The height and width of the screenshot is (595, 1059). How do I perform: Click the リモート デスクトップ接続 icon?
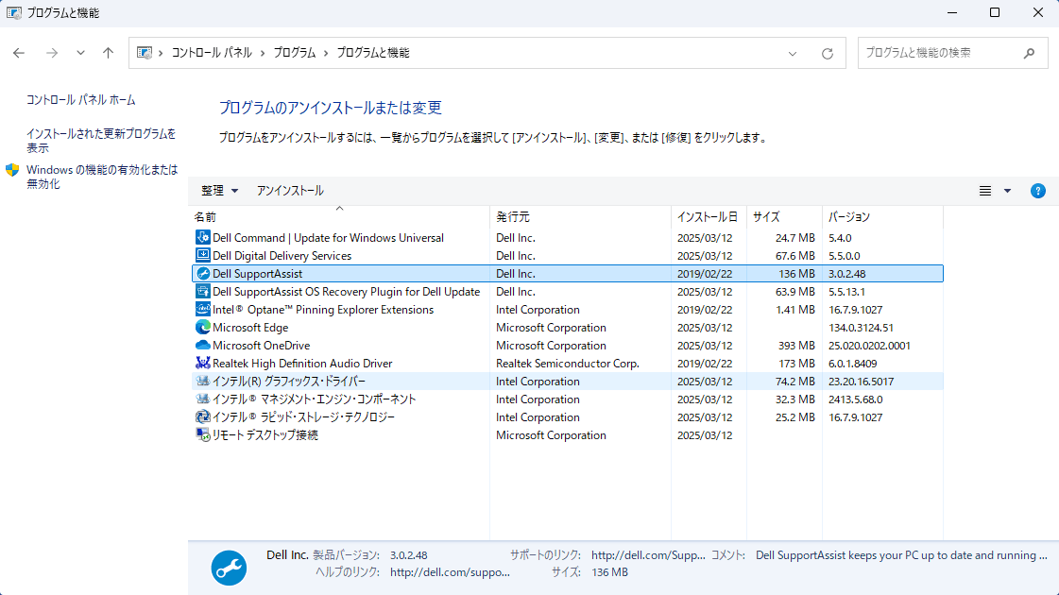202,434
